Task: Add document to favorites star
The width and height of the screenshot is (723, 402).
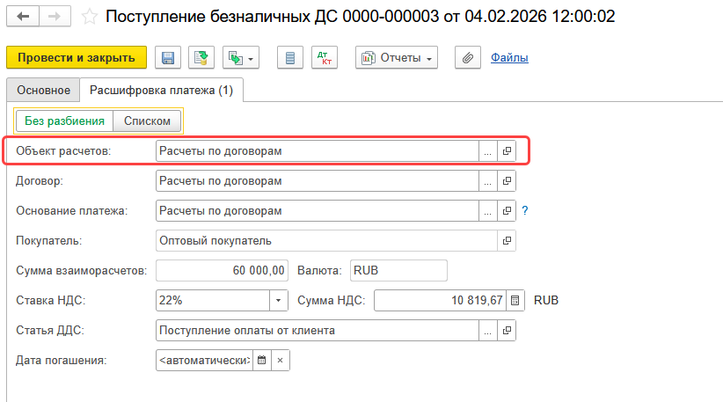Action: click(90, 17)
